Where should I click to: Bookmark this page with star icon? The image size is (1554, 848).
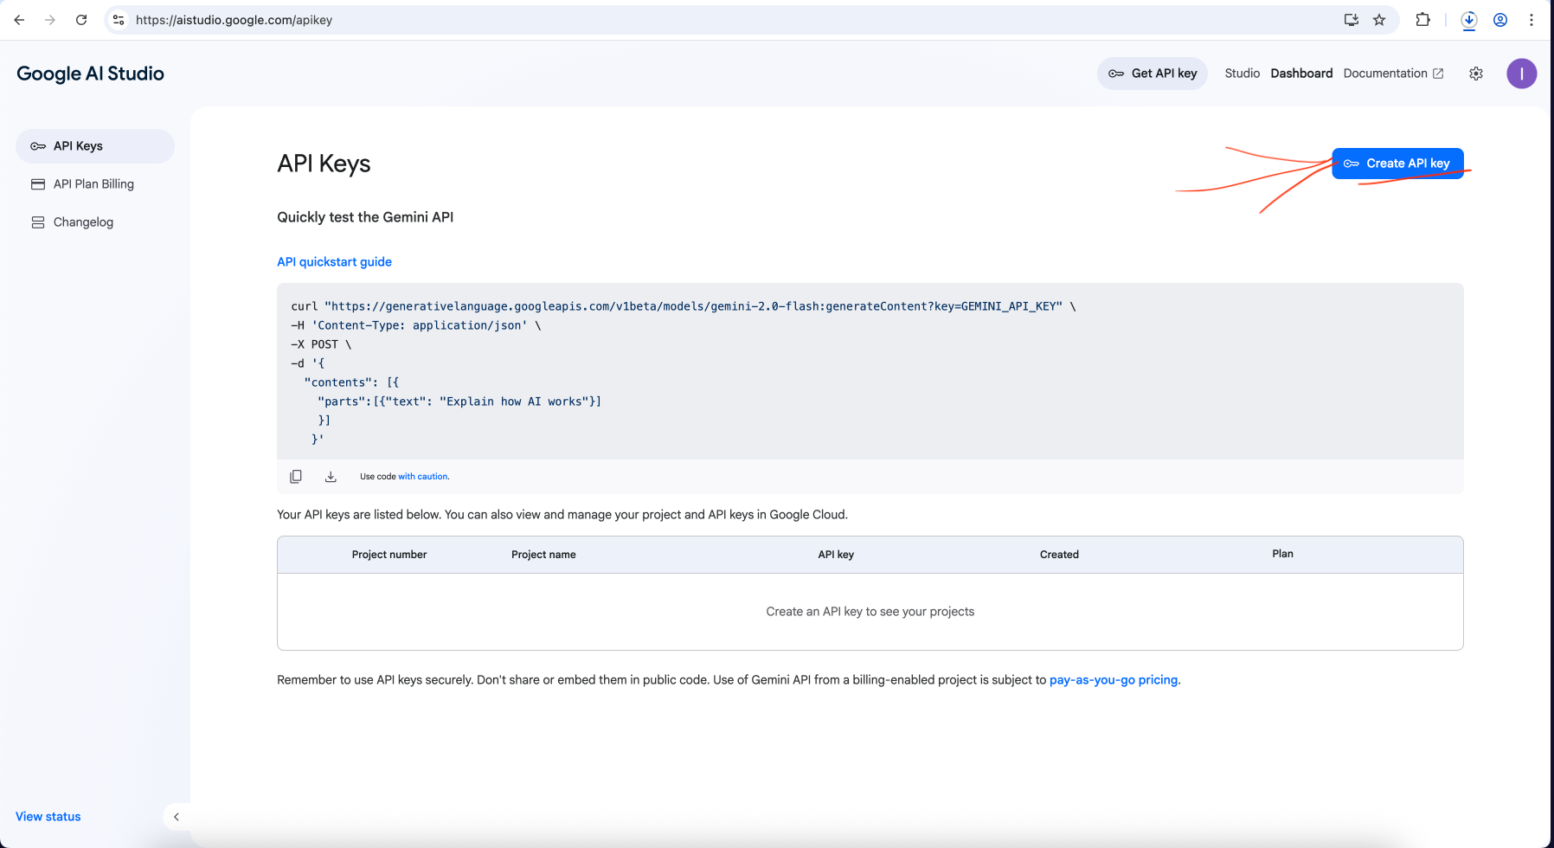1379,20
